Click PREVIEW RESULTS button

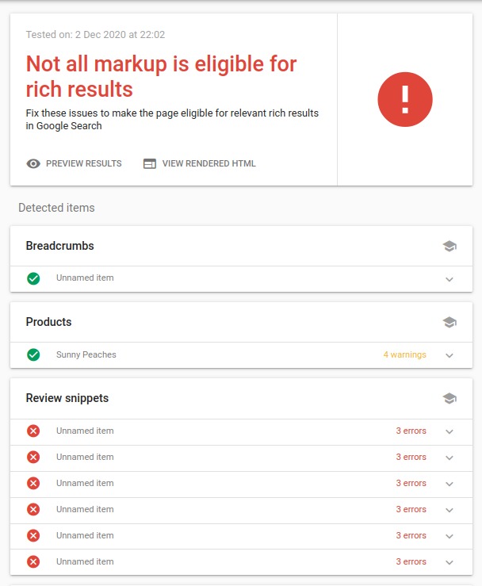coord(74,163)
